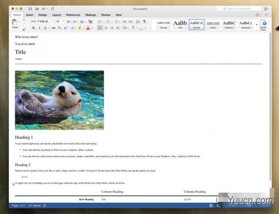Click the Share person icon

pos(266,9)
